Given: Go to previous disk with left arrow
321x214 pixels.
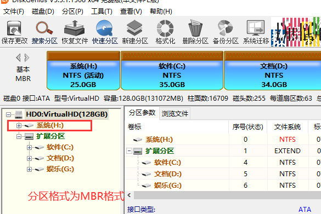Looking at the screenshot, I should coord(19,58).
